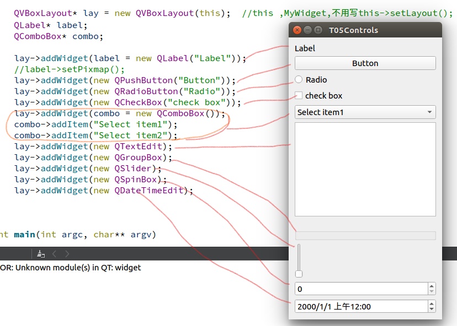Click the spin box field showing 0

pos(362,289)
